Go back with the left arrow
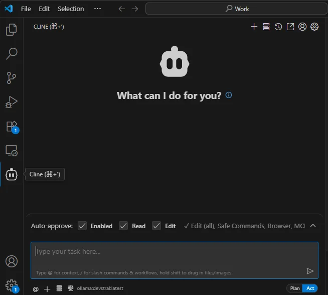 [122, 9]
